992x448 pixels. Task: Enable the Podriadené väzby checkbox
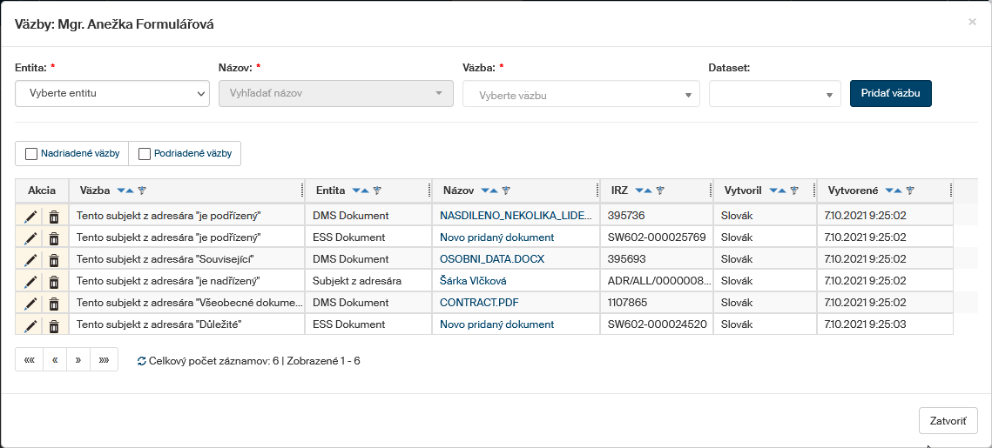[x=145, y=154]
